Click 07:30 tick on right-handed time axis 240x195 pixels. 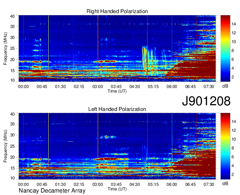click(209, 87)
